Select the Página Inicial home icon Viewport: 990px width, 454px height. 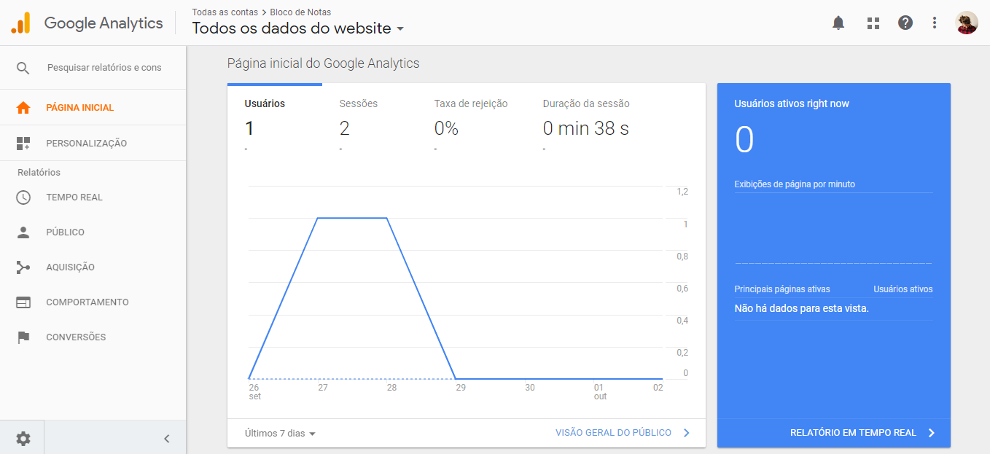click(x=21, y=107)
